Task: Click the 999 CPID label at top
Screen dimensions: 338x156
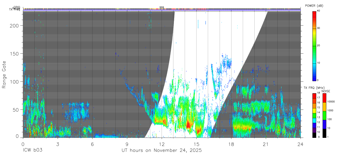Action: tap(162, 7)
